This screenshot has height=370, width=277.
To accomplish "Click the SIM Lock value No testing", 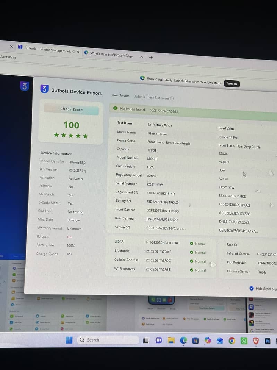I will point(76,212).
